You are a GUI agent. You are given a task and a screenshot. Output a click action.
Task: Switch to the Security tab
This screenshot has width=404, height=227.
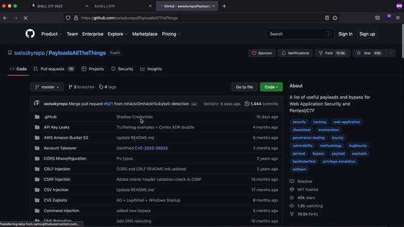point(122,69)
